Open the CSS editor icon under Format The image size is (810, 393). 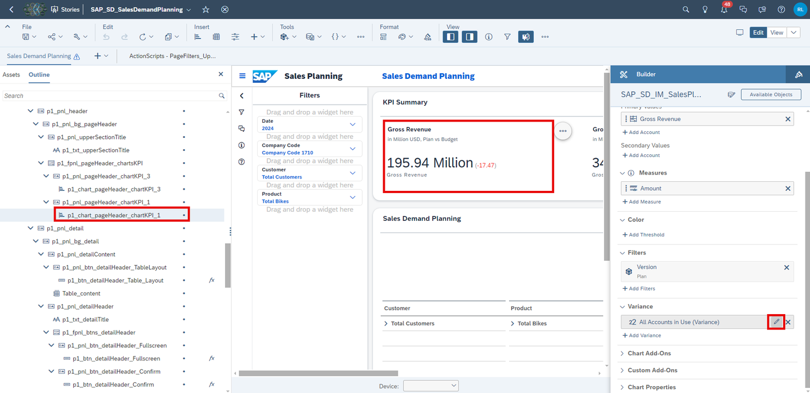pos(427,37)
